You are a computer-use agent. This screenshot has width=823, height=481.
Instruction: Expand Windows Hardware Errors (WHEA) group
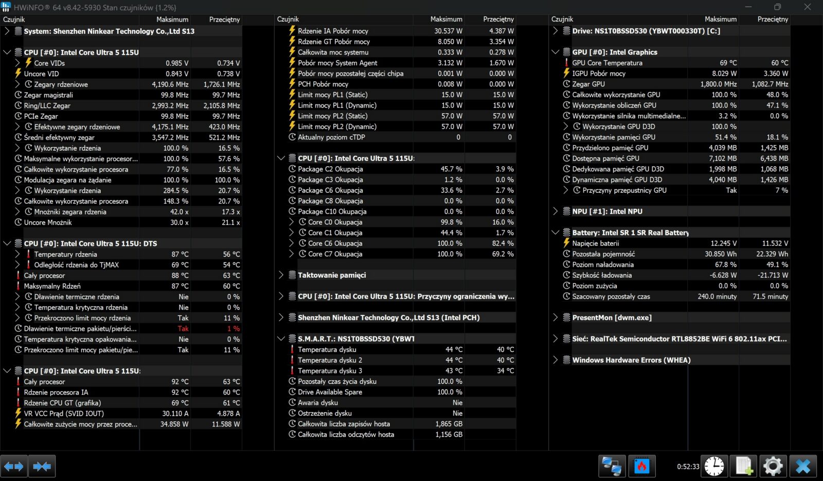point(555,360)
